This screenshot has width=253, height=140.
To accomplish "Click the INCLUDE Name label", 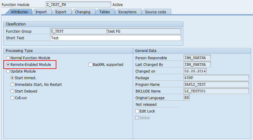I will click(x=148, y=91).
